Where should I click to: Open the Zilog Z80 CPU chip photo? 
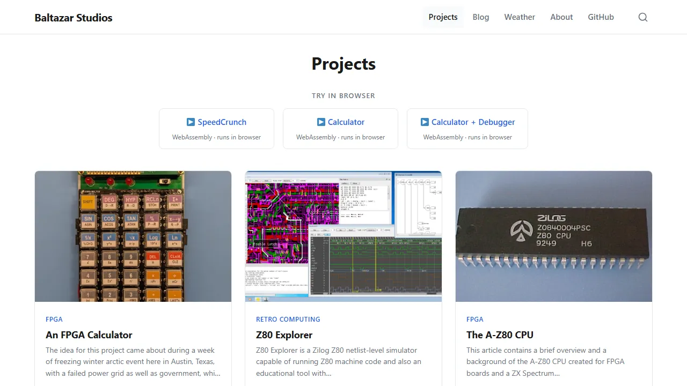(x=554, y=236)
